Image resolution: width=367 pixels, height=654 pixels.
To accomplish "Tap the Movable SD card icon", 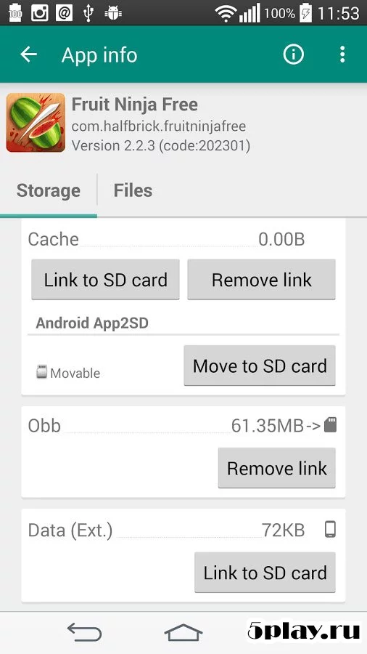I will click(x=41, y=371).
